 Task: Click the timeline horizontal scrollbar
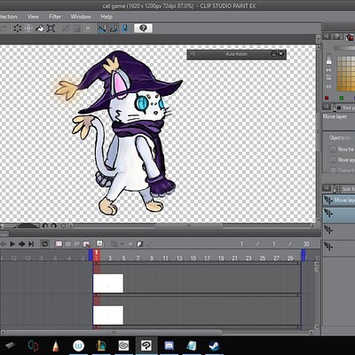pyautogui.click(x=114, y=332)
